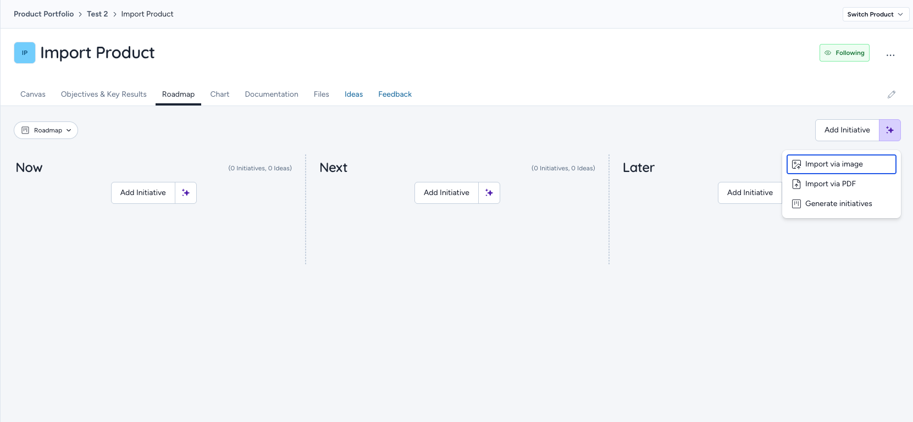Click Add Initiative in the Now column
This screenshot has height=422, width=913.
(143, 193)
